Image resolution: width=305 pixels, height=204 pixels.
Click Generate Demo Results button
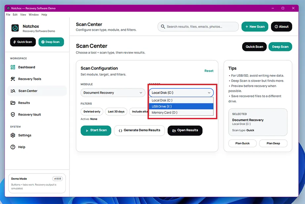(139, 130)
